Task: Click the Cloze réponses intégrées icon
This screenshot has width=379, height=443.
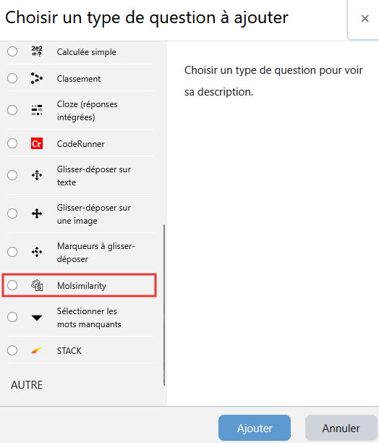Action: (37, 110)
